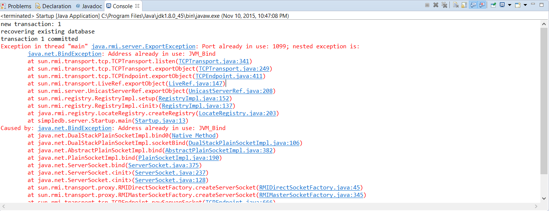
Task: Pin the current console
Action: coord(493,5)
